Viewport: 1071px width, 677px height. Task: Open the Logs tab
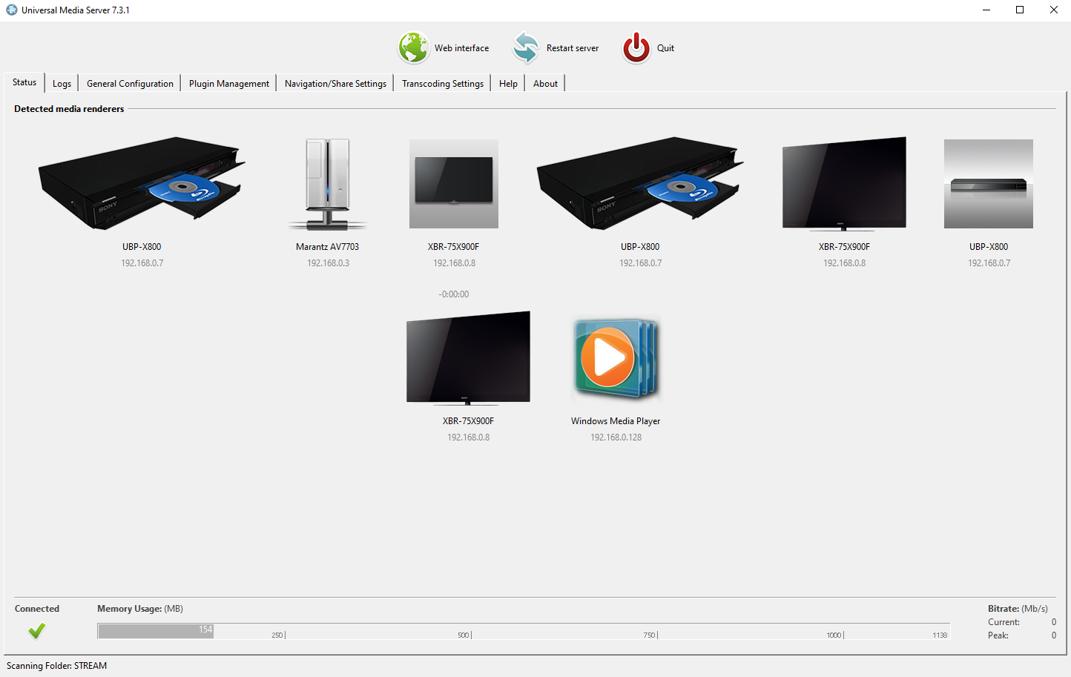[62, 84]
